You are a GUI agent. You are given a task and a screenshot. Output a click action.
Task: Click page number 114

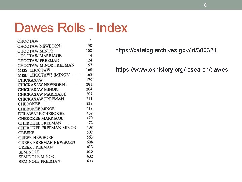tap(89, 55)
